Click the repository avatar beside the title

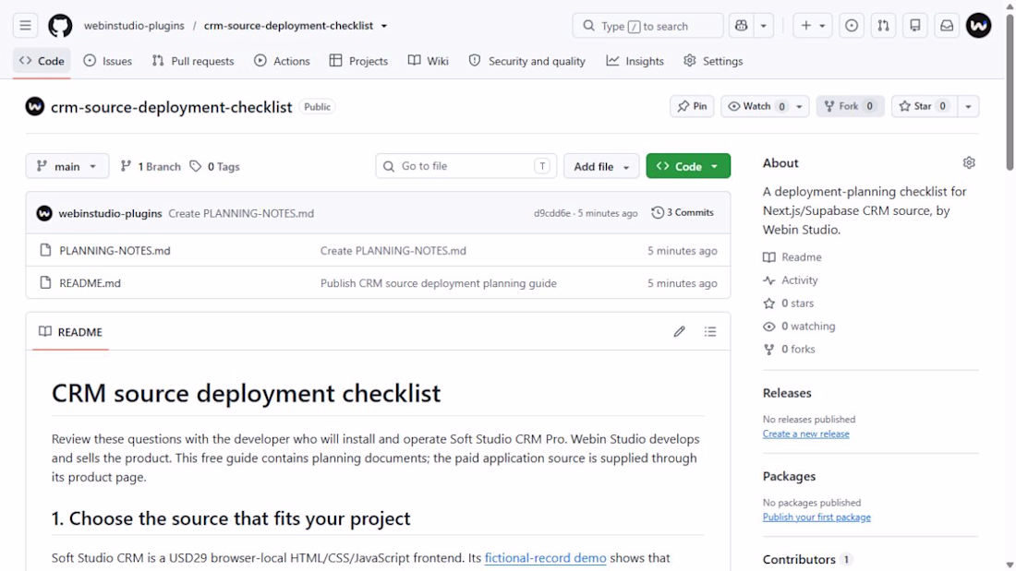[35, 106]
